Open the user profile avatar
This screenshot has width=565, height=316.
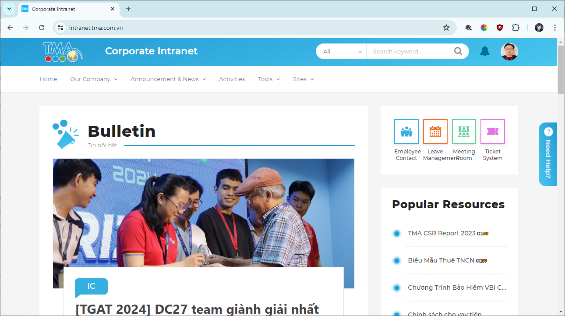(509, 52)
